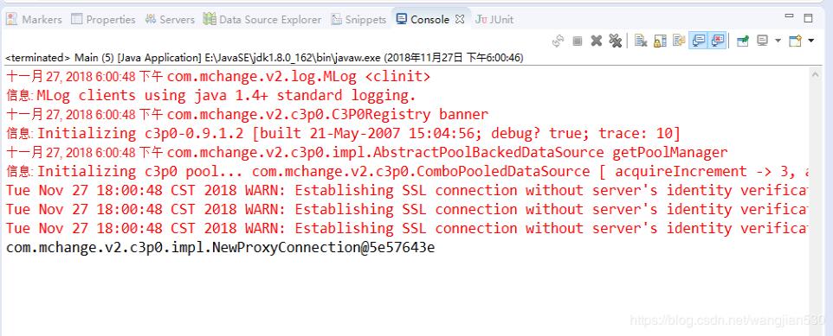The height and width of the screenshot is (336, 833).
Task: Switch to the Servers tab
Action: point(170,20)
